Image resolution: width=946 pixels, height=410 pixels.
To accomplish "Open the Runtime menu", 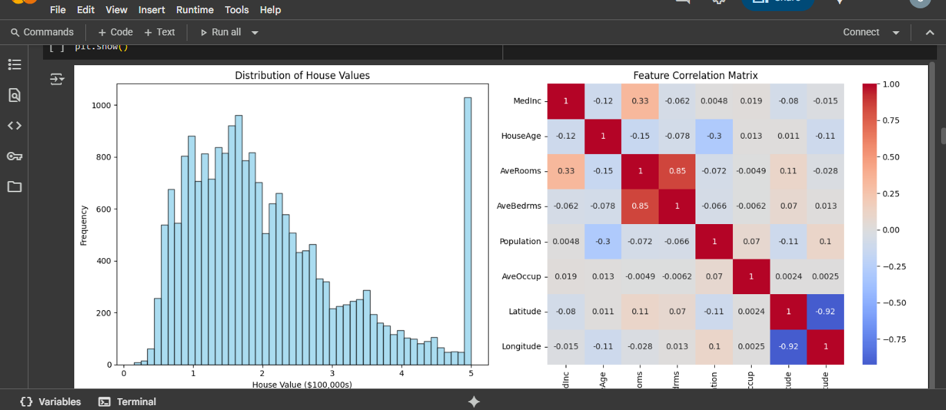I will click(x=195, y=10).
